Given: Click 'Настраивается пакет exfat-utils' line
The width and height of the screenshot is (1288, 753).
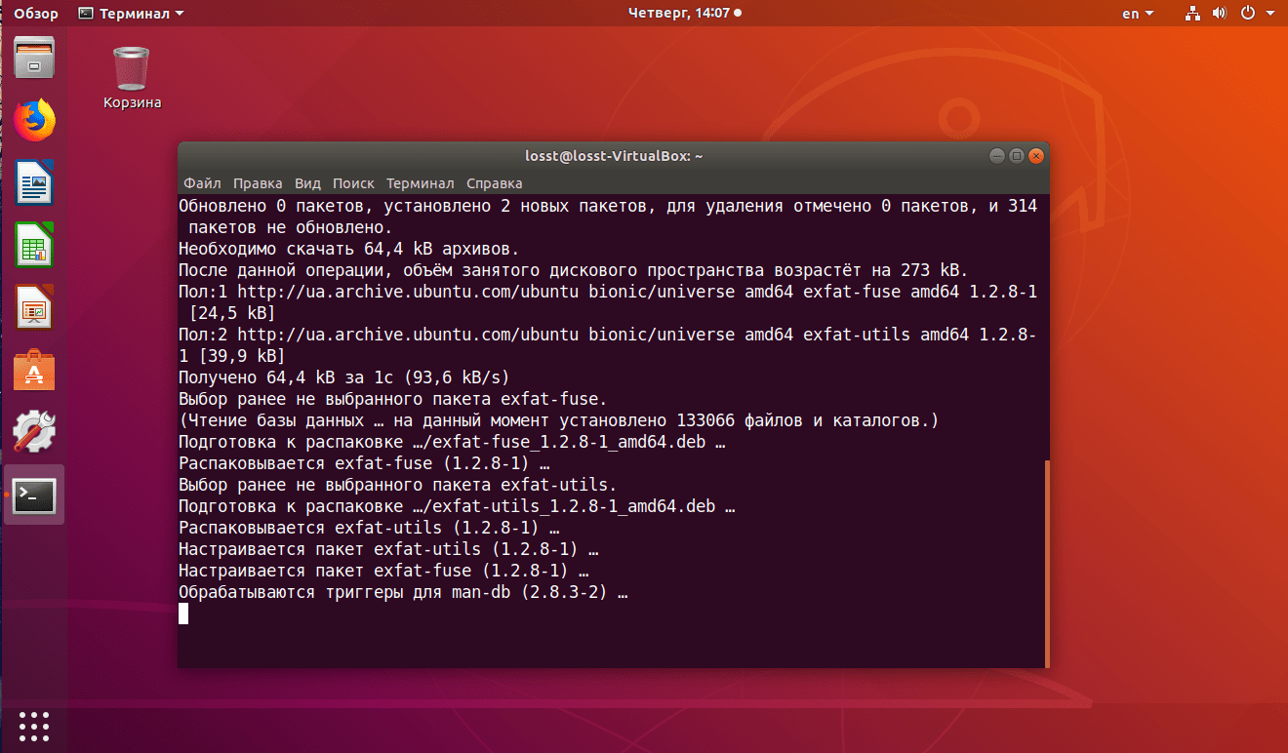Looking at the screenshot, I should (388, 549).
